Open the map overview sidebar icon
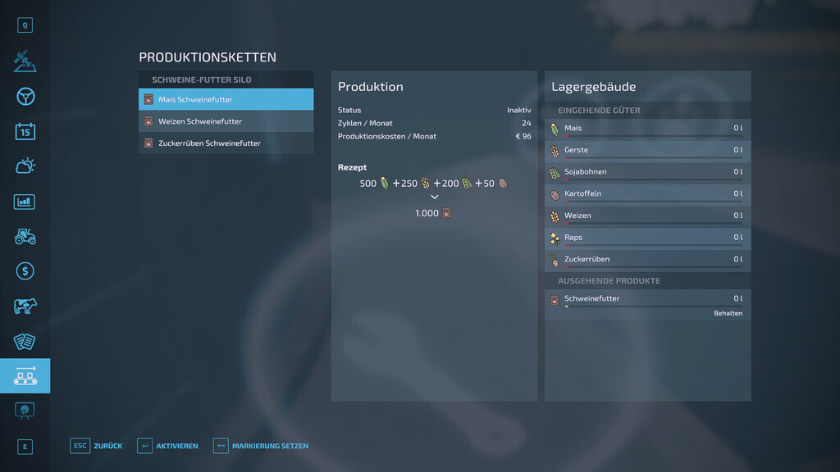The height and width of the screenshot is (472, 840). point(25,61)
